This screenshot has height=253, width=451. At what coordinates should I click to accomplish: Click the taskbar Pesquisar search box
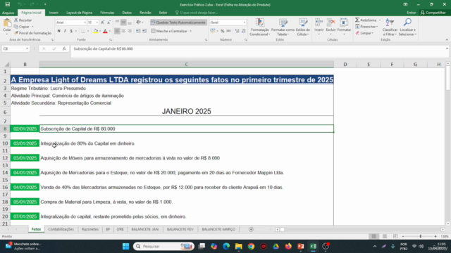click(x=163, y=246)
